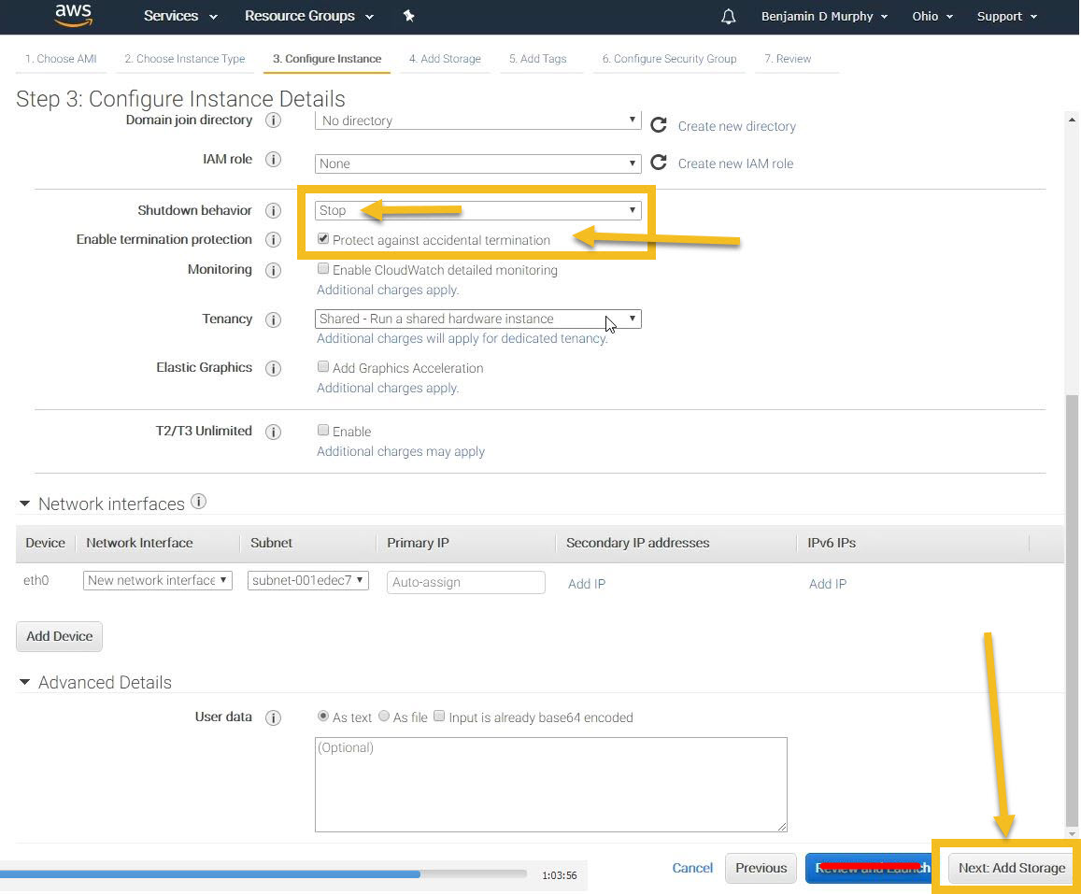Open the New network interface dropdown
Image resolution: width=1081 pixels, height=894 pixels.
coord(157,580)
